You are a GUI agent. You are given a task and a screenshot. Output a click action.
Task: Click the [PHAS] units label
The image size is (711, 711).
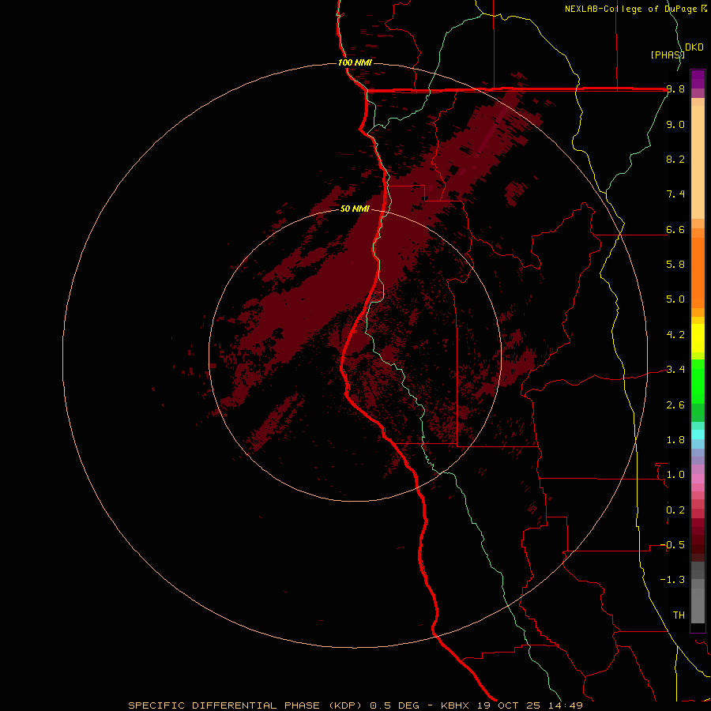[x=667, y=55]
